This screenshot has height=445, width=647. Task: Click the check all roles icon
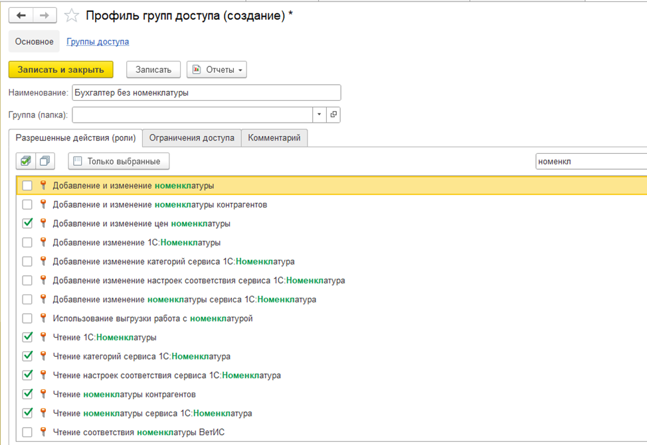click(x=26, y=161)
